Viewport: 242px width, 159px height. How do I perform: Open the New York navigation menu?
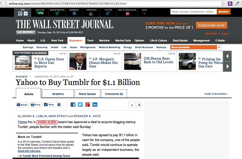click(58, 41)
